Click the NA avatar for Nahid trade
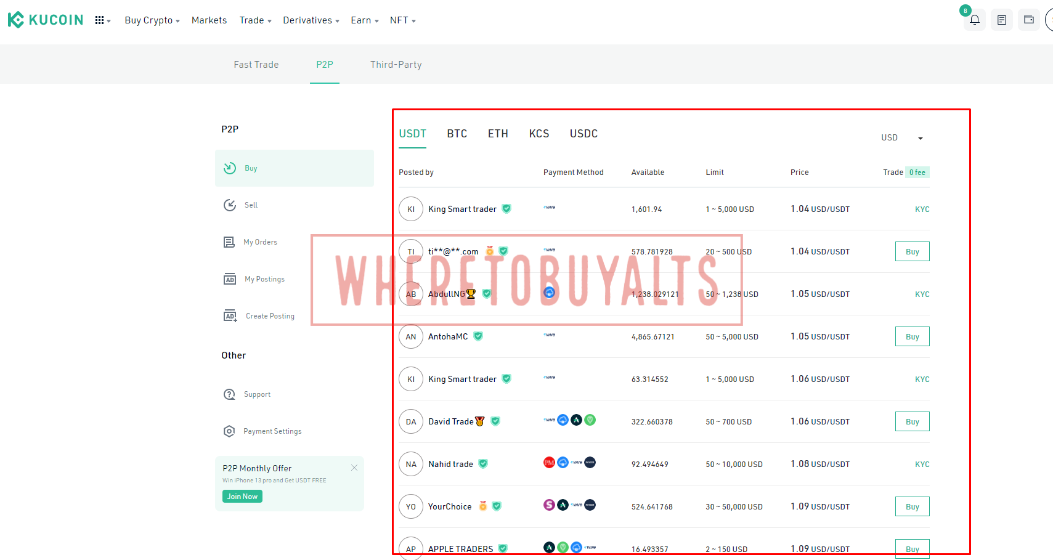1053x560 pixels. [x=411, y=464]
